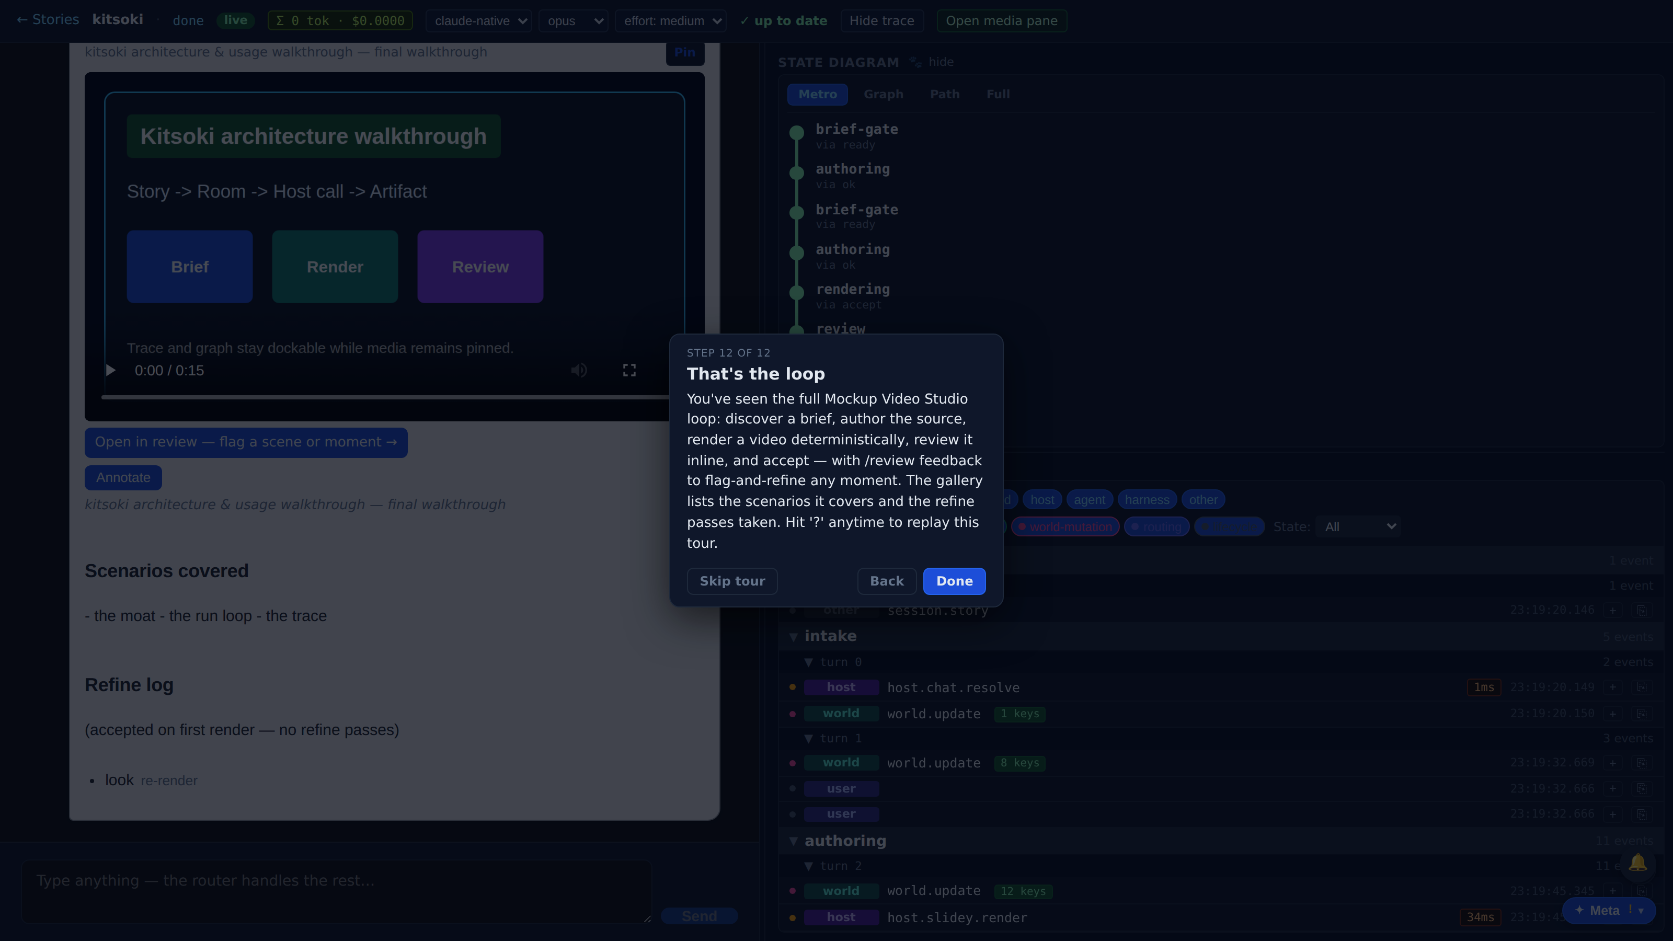
Task: Click Skip tour button
Action: pos(732,581)
